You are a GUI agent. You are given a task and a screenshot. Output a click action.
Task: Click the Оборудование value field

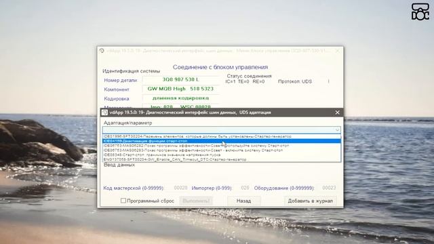point(327,188)
